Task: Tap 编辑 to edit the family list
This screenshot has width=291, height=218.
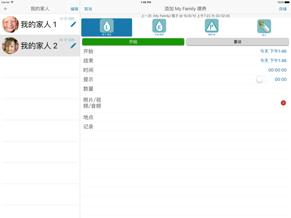Action: pos(74,9)
